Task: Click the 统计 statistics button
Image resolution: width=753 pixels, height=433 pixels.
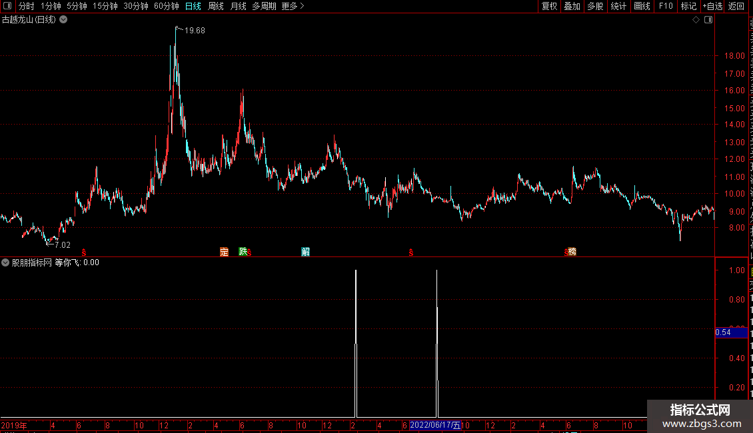Action: [618, 6]
